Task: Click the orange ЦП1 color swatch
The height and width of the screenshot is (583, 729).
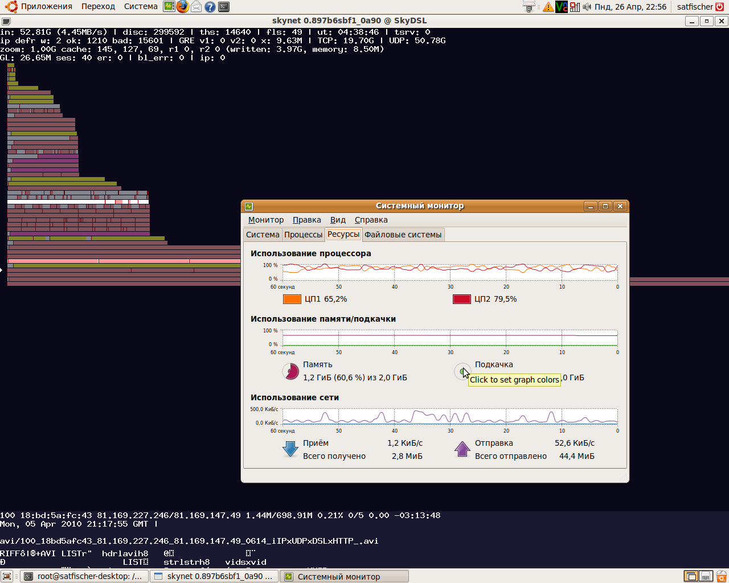Action: 292,299
